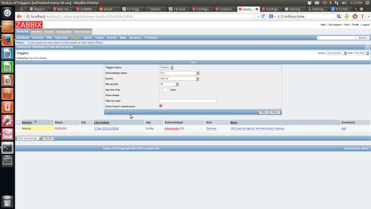Open Ubuntu One from the launcher
The image size is (371, 209).
click(x=7, y=107)
